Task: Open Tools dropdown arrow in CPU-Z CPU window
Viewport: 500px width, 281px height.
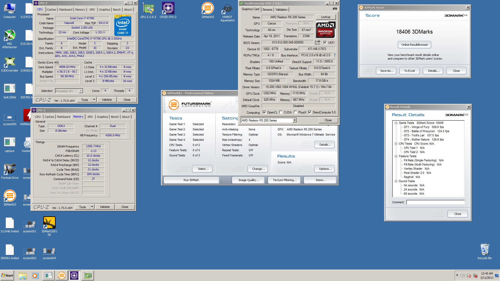Action: pyautogui.click(x=94, y=100)
